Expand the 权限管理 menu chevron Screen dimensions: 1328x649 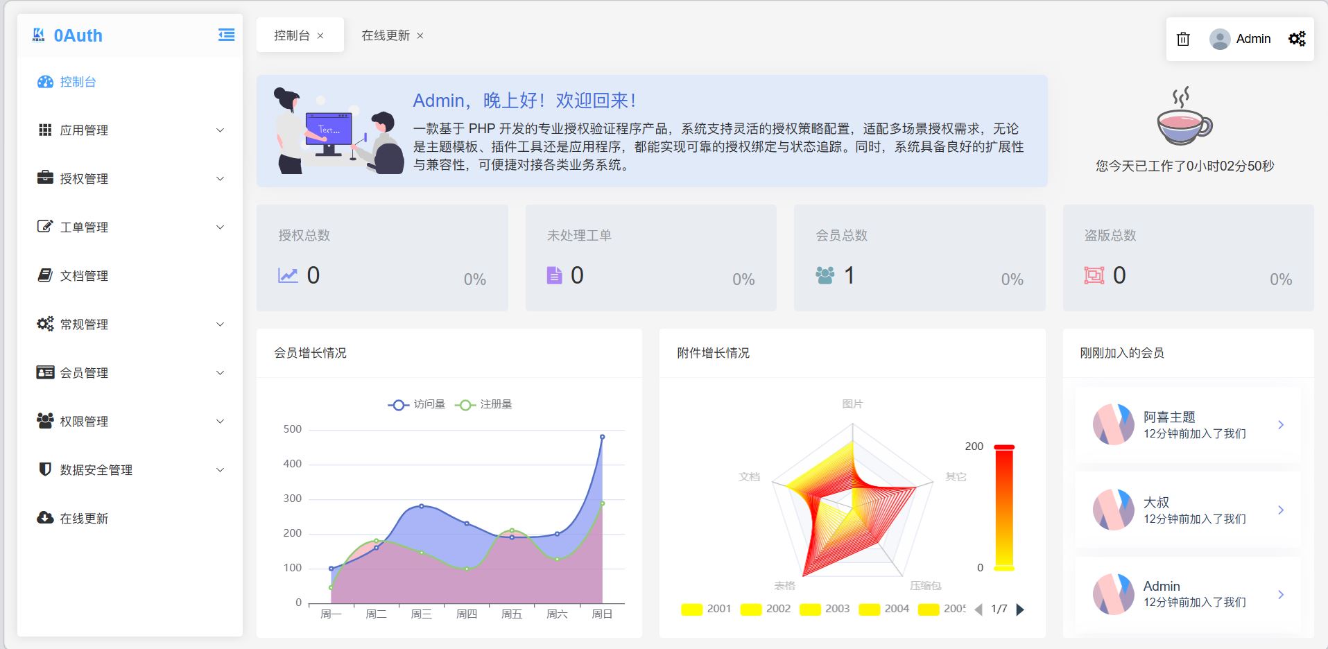pyautogui.click(x=221, y=421)
